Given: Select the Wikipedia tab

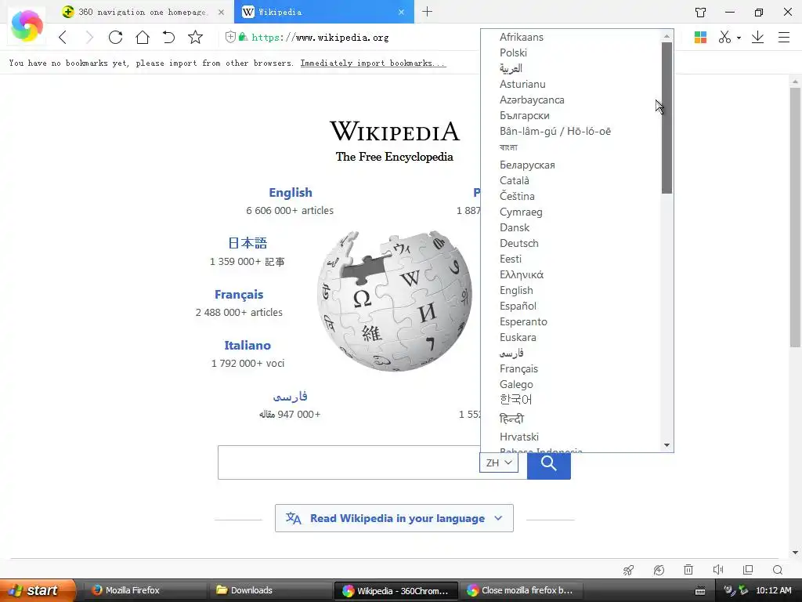Looking at the screenshot, I should (323, 12).
